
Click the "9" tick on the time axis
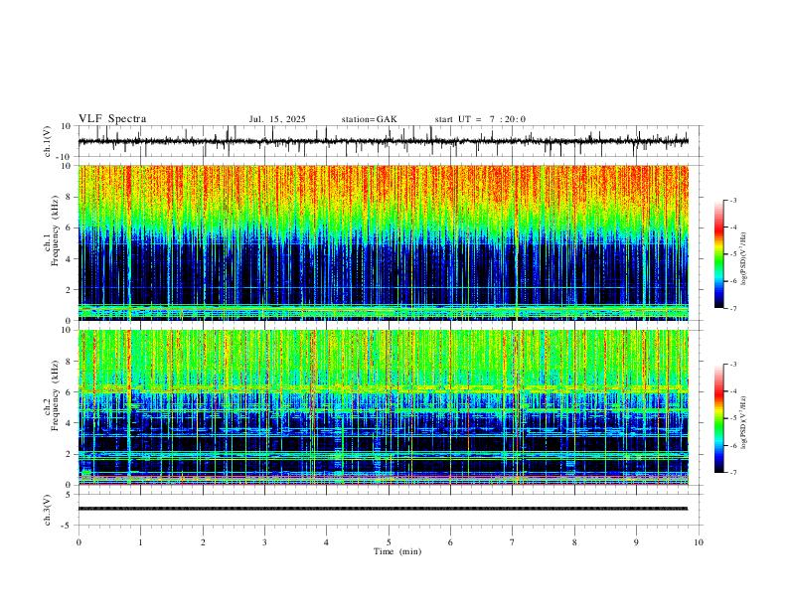(636, 542)
